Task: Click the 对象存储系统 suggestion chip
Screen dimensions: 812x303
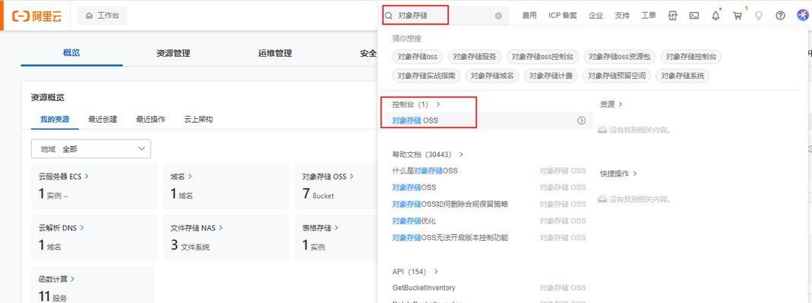Action: [x=682, y=75]
